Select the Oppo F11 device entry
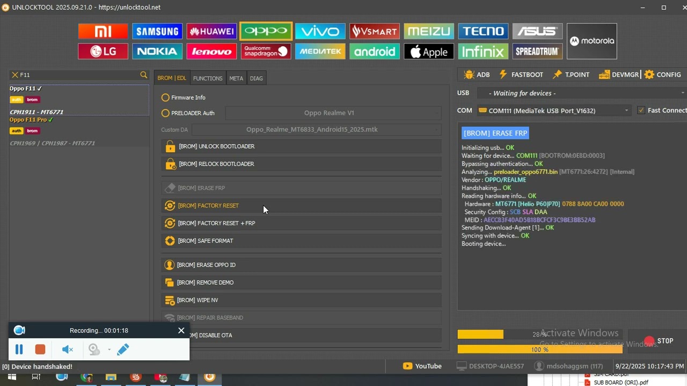The height and width of the screenshot is (386, 687). point(79,100)
